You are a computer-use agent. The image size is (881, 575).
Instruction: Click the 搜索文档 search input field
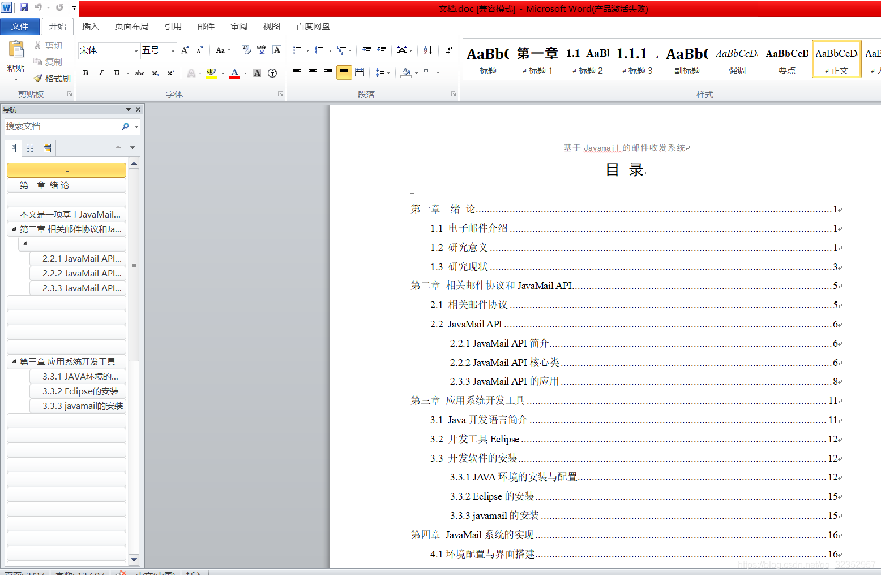[x=62, y=126]
